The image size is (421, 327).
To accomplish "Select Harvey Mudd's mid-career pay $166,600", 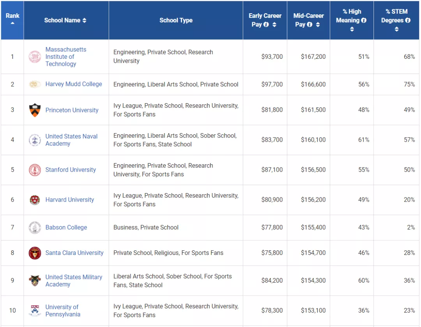I will click(313, 84).
